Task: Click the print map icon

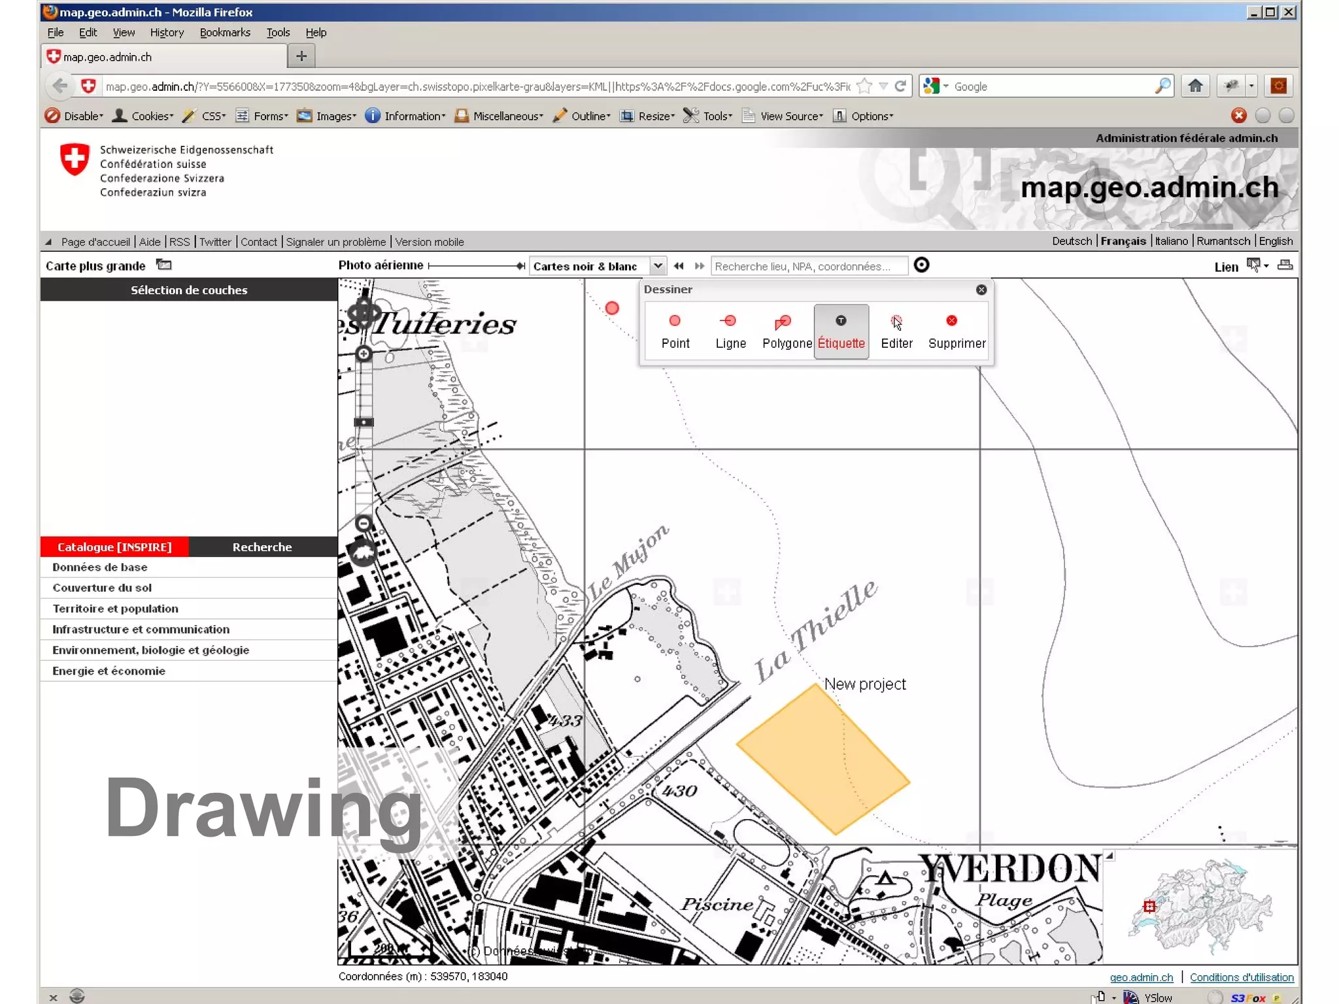Action: [1284, 265]
